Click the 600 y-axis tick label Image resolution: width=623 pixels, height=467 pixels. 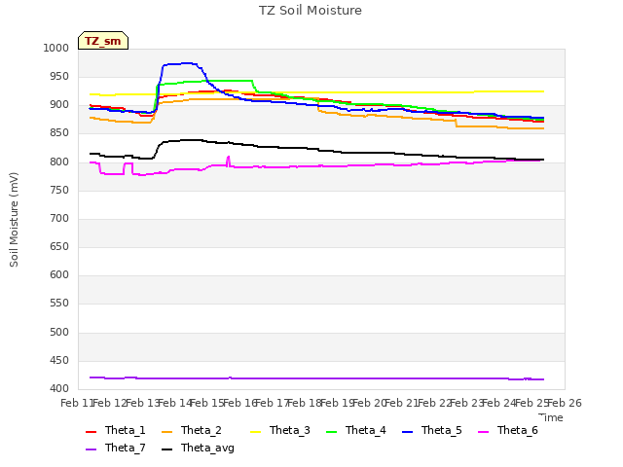(x=59, y=274)
